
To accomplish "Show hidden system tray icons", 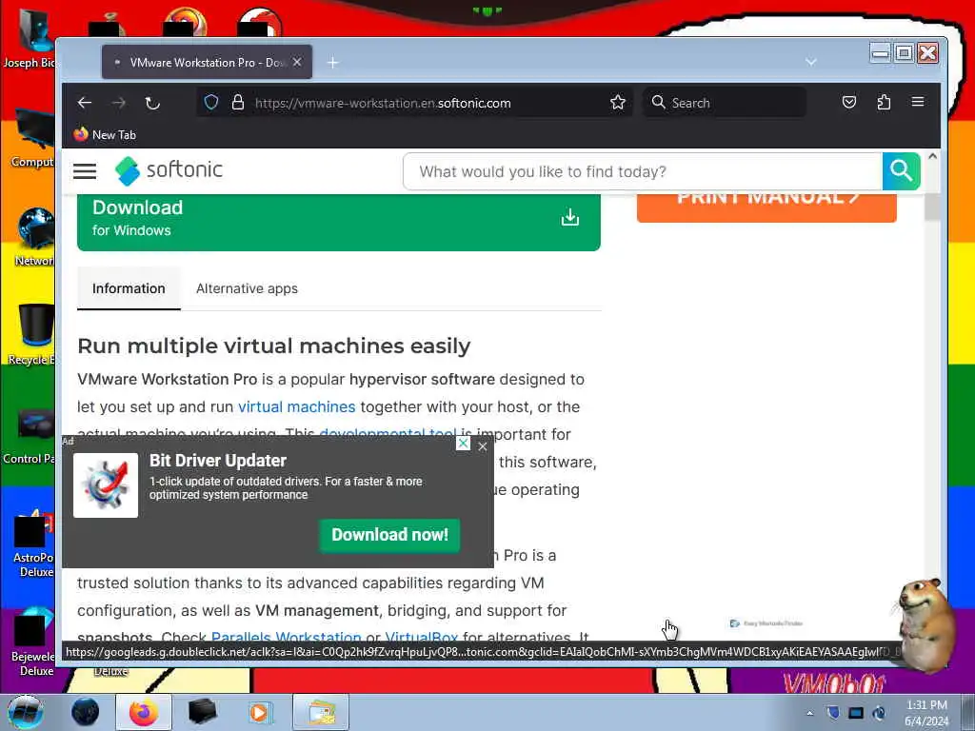I will 809,713.
